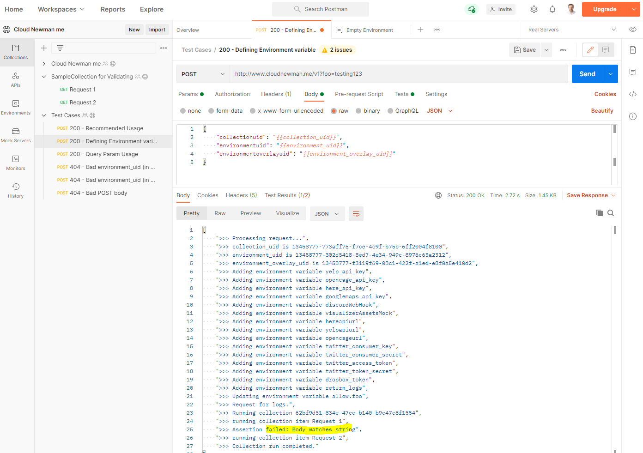Open the code snippet icon

(633, 94)
